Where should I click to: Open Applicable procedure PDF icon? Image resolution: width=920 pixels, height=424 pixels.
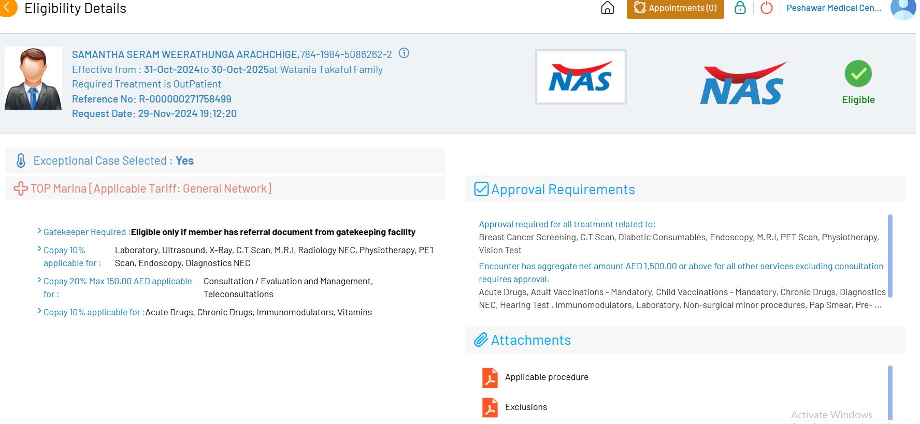(x=490, y=377)
